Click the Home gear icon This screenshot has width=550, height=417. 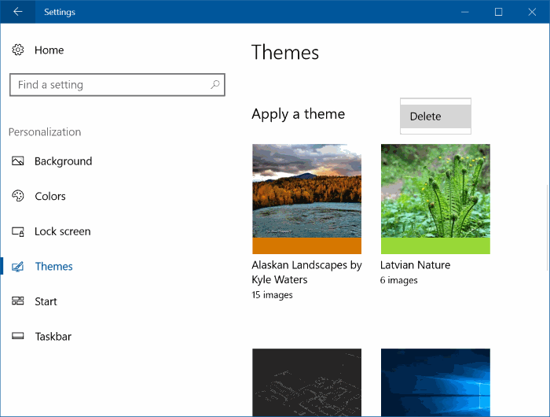18,50
